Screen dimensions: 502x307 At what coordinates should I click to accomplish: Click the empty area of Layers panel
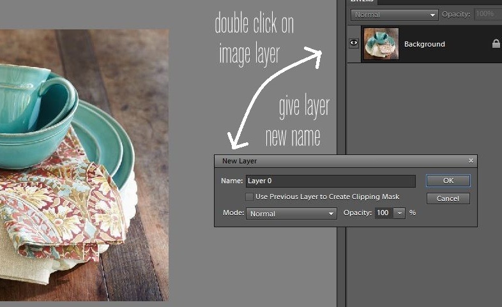tap(422, 268)
